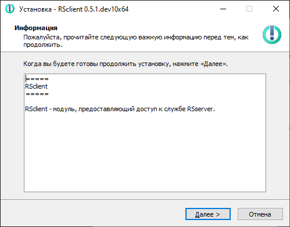
Task: Click the quoted «Далее» word in the instructions
Action: (x=213, y=64)
